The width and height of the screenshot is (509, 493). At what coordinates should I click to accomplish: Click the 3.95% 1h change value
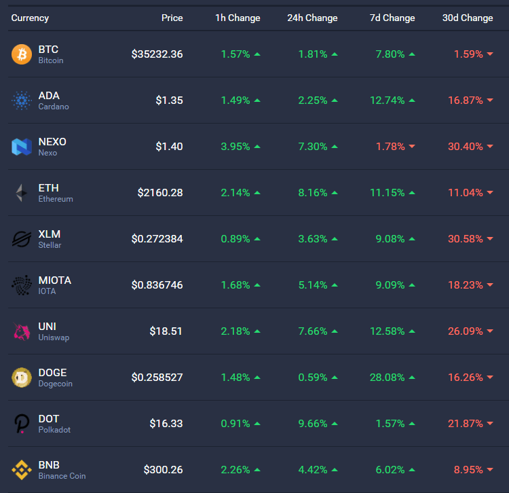click(235, 147)
